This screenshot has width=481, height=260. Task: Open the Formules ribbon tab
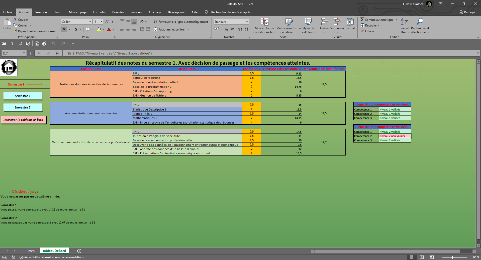click(x=99, y=12)
